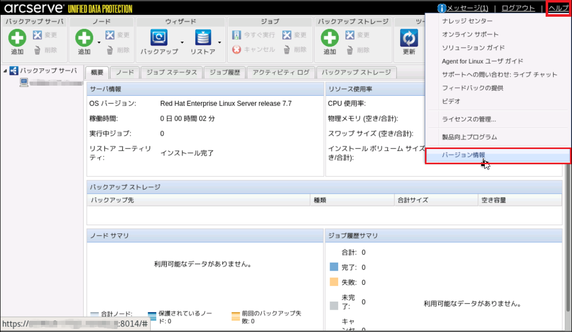
Task: Expand the Add node dropdown arrow
Action: tap(99, 43)
